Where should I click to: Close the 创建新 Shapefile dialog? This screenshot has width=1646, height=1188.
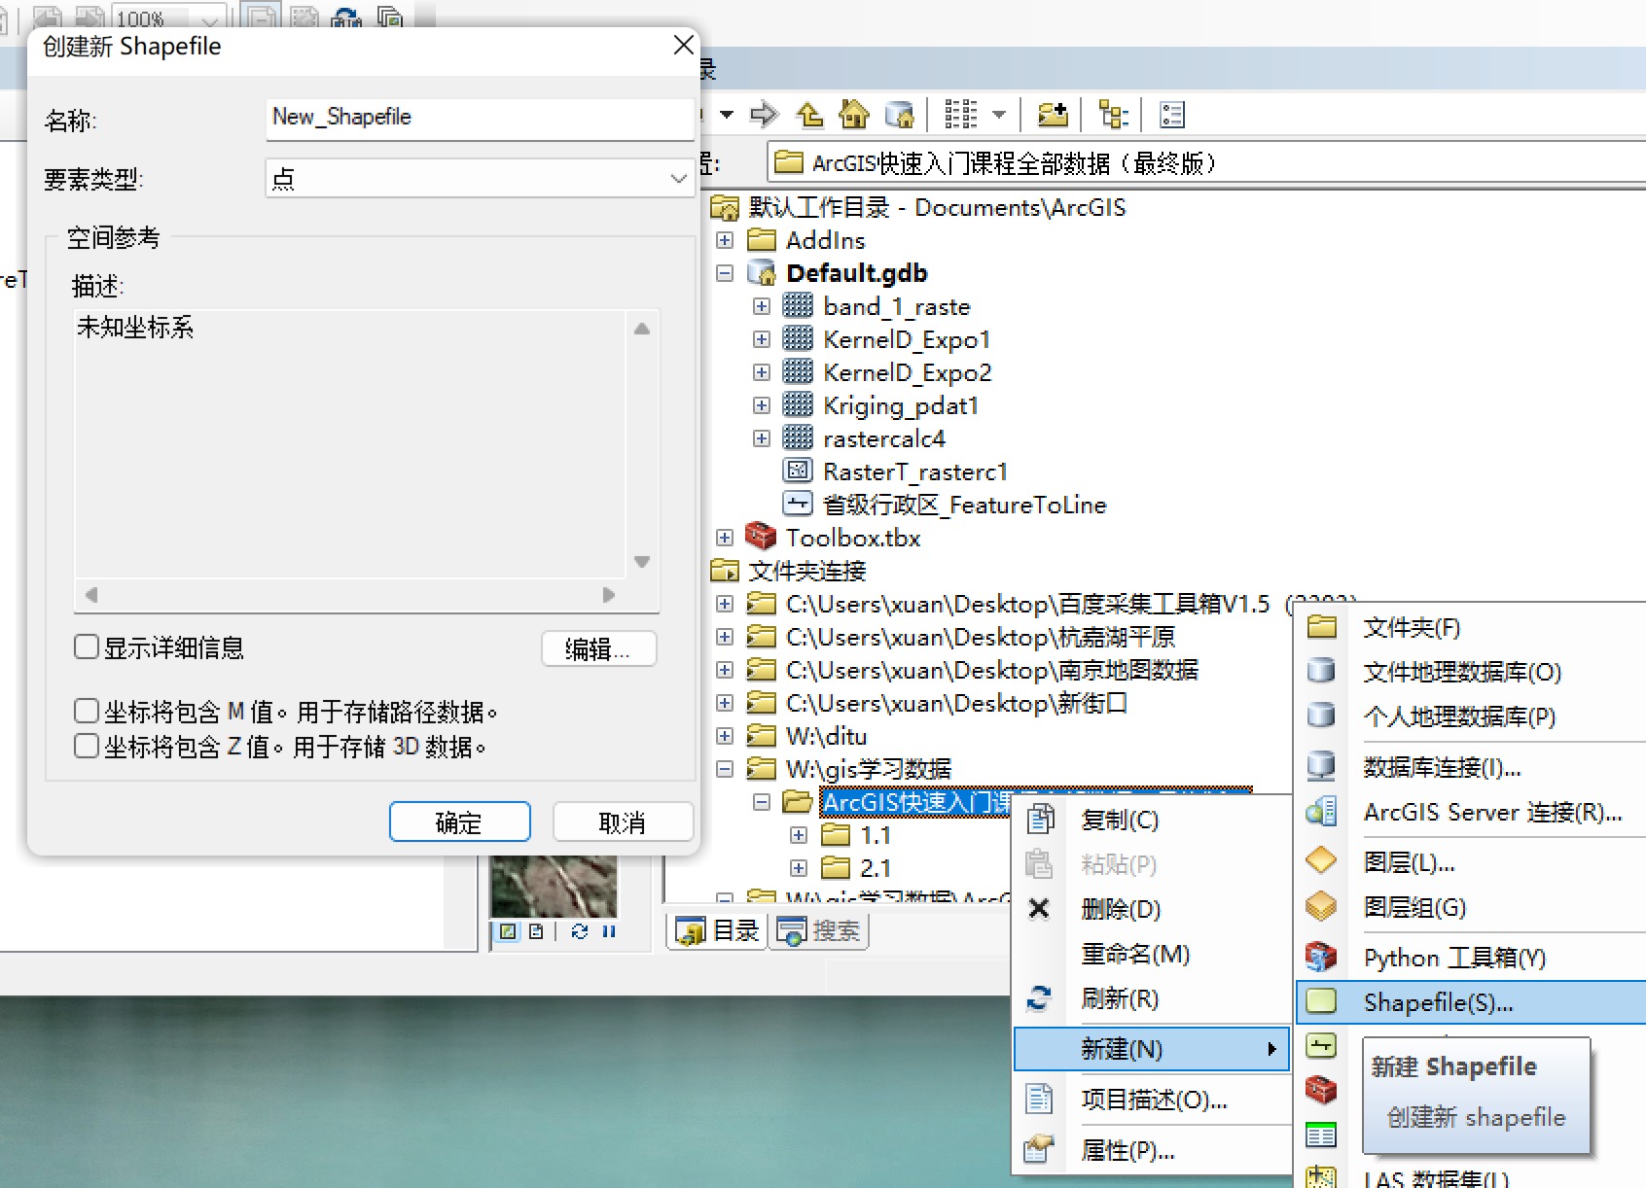(684, 45)
